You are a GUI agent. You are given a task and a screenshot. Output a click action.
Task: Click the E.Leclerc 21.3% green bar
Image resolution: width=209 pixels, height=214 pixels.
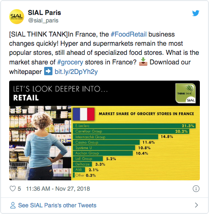click(x=134, y=126)
